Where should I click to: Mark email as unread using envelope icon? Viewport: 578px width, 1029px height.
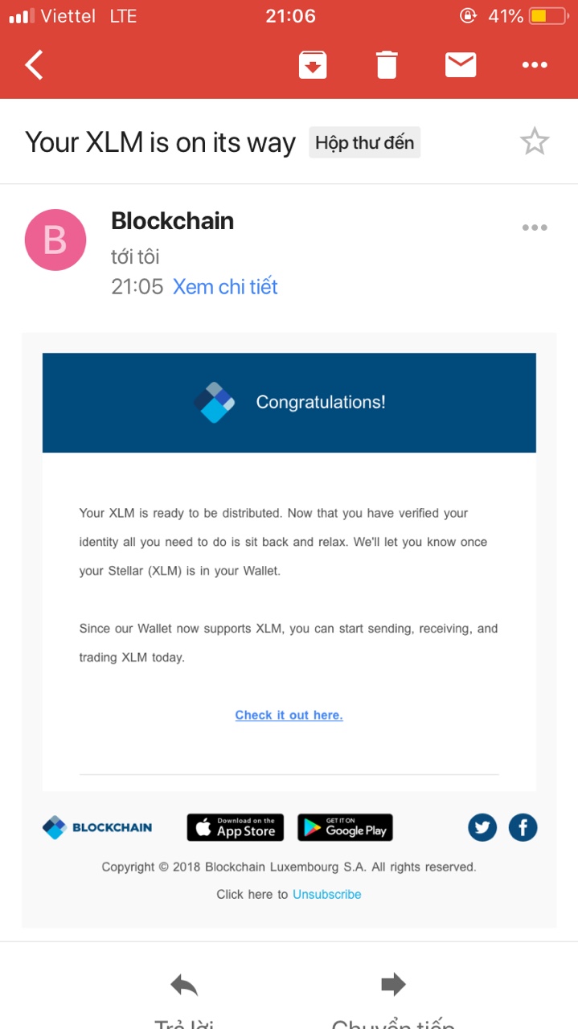(461, 64)
